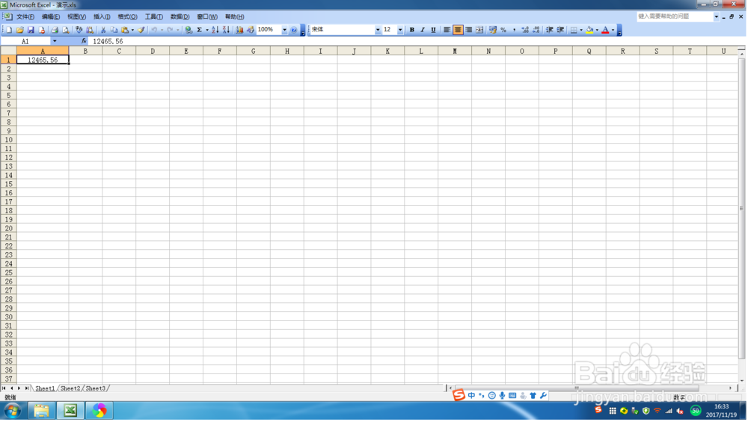Open Print Preview from the toolbar

[x=65, y=30]
